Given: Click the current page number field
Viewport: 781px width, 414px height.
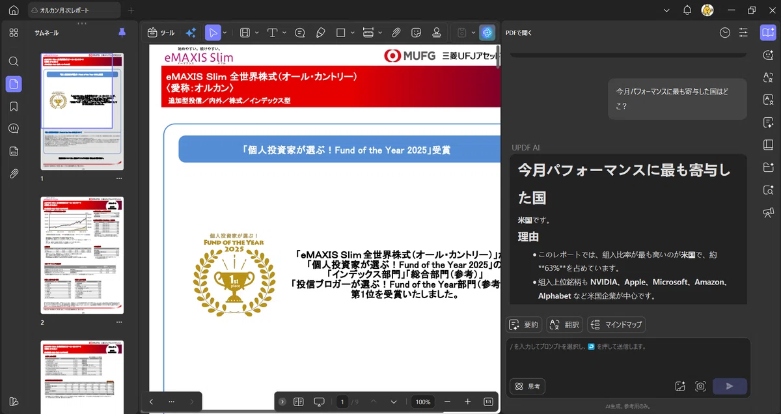Looking at the screenshot, I should tap(342, 402).
